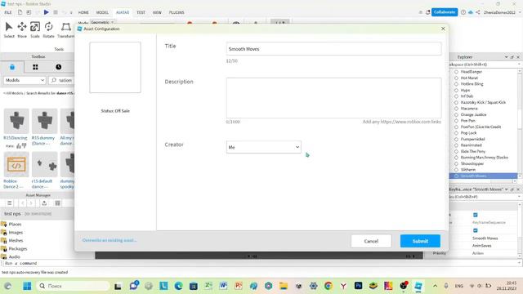Switch Asset Manager to grid view icon
523x294 pixels.
57,203
